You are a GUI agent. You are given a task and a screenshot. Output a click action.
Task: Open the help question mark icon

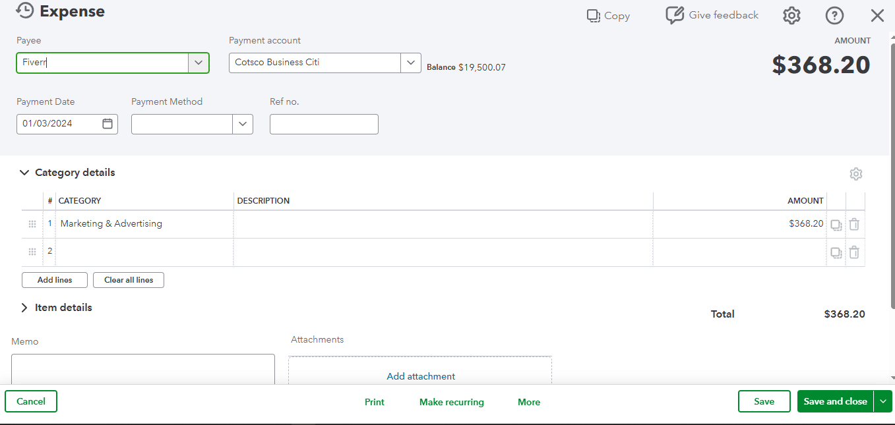[x=834, y=16]
